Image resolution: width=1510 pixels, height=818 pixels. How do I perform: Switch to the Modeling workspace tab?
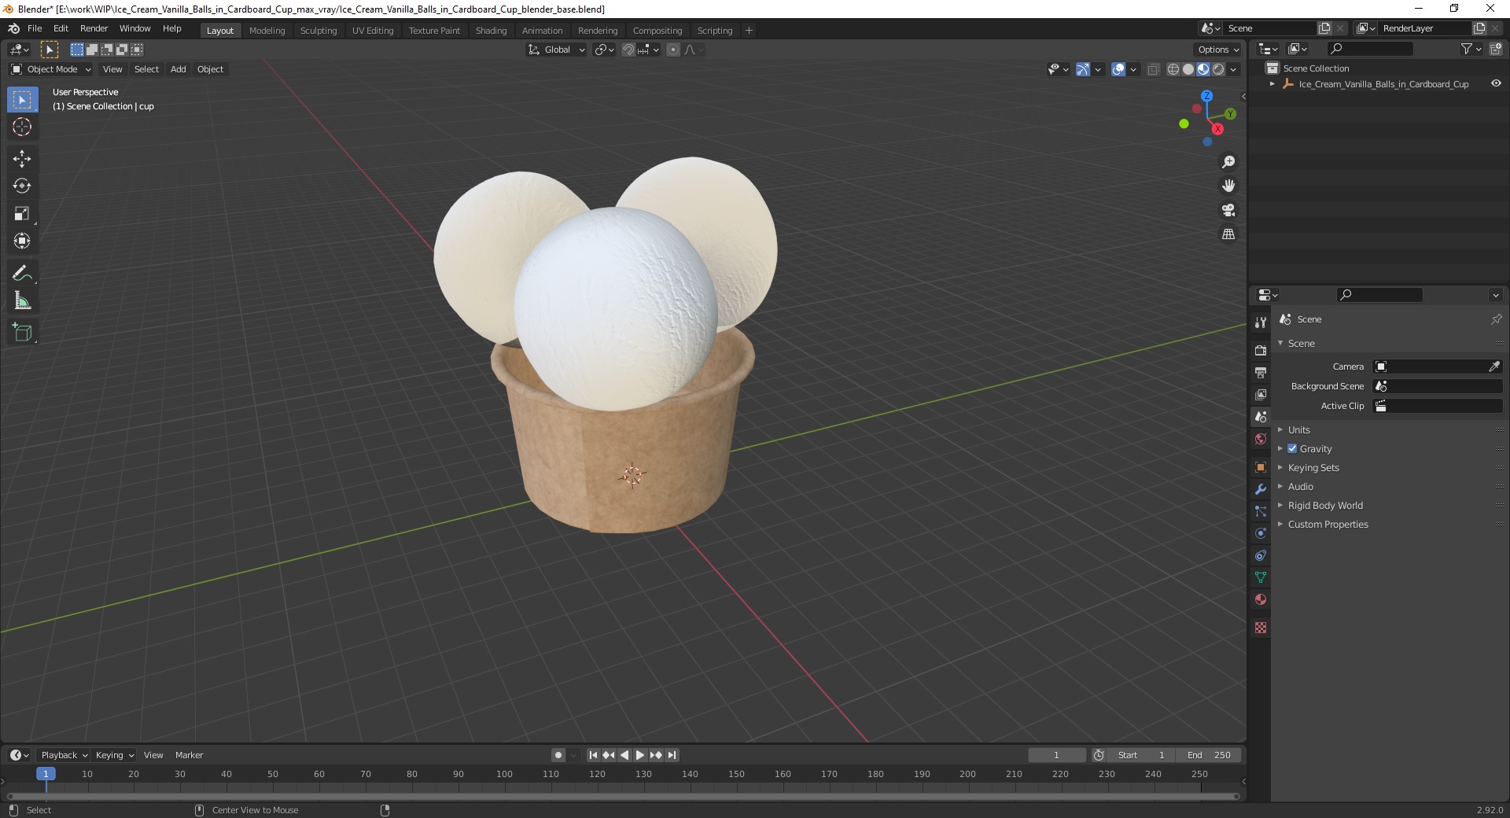coord(267,31)
